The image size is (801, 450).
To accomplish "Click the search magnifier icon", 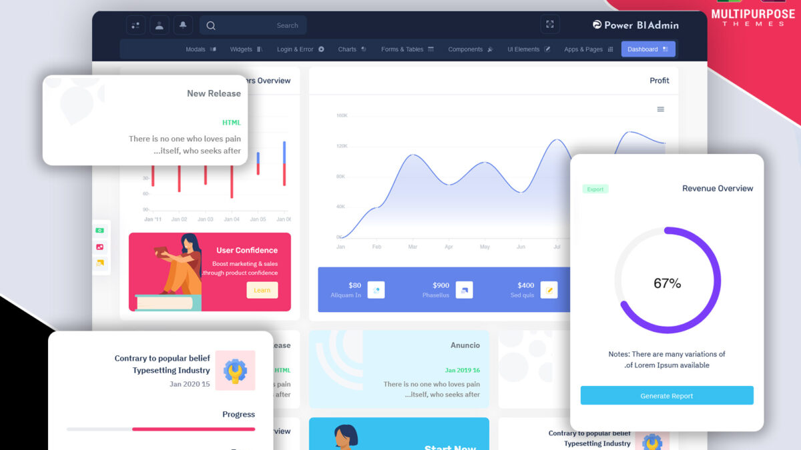I will coord(211,25).
